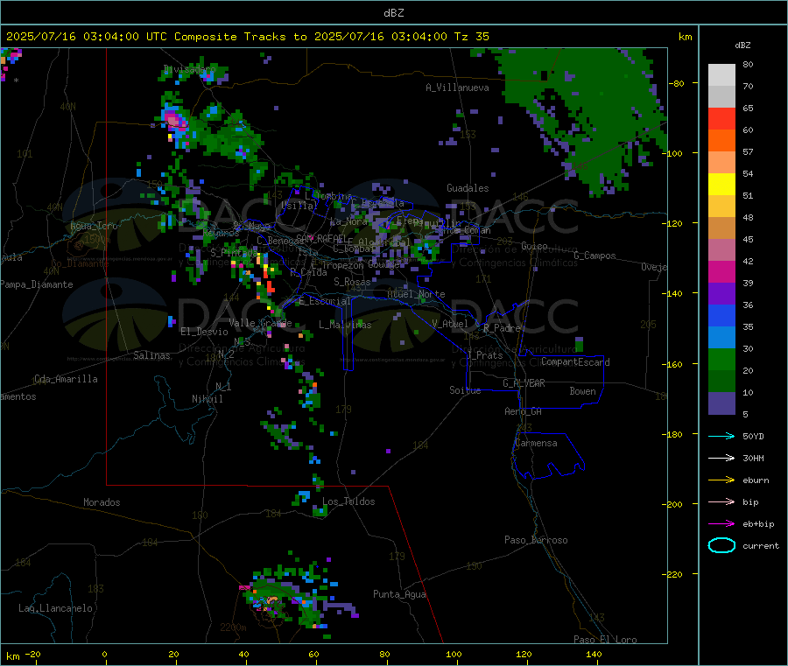Click the dBZ title at top
Image resolution: width=788 pixels, height=666 pixels.
(x=393, y=12)
